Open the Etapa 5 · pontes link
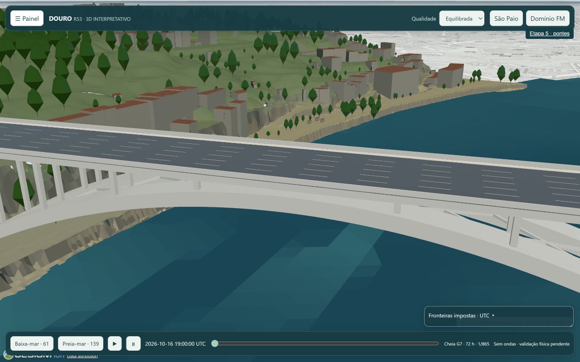This screenshot has width=580, height=362. click(x=549, y=33)
